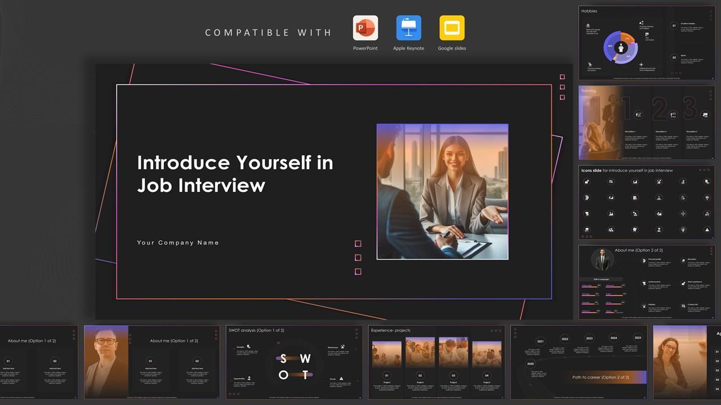Click the Path to career banner
The width and height of the screenshot is (721, 405).
click(x=600, y=377)
